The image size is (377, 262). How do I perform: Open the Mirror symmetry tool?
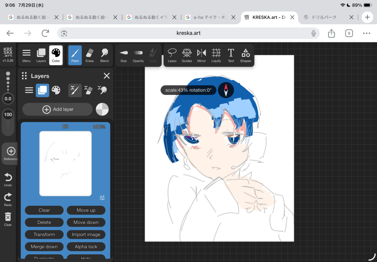pyautogui.click(x=201, y=55)
